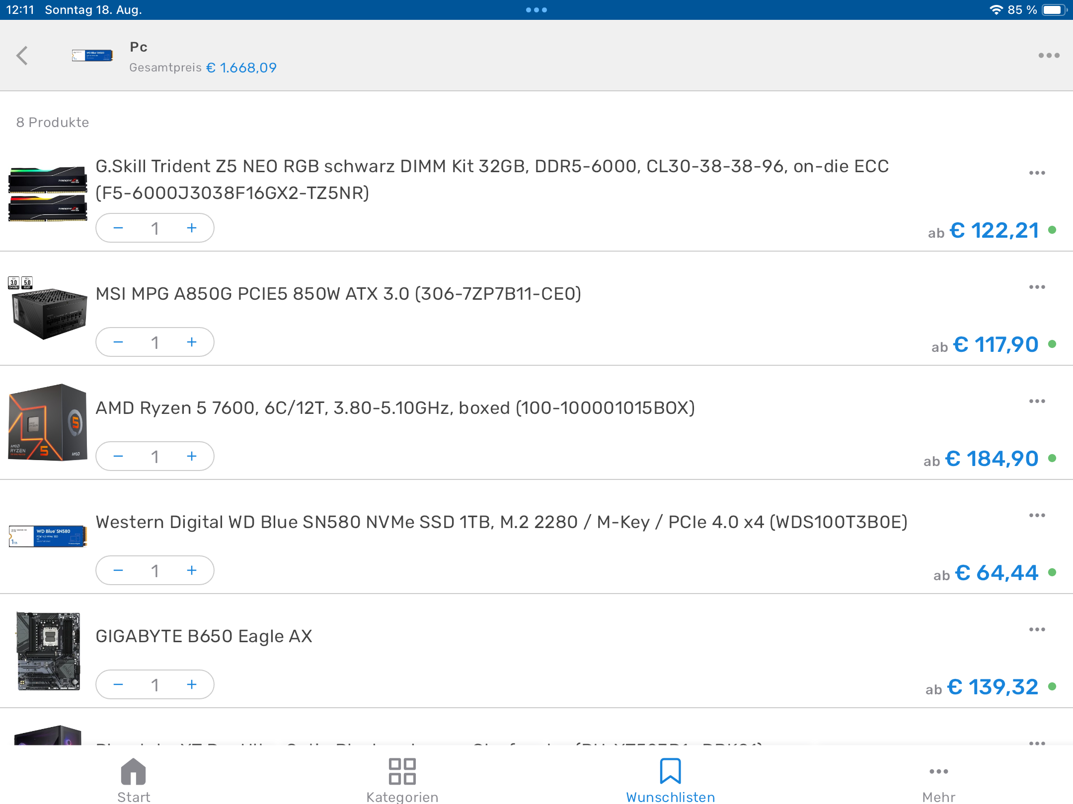Open more options for AMD Ryzen 5 7600
The width and height of the screenshot is (1073, 804).
coord(1037,402)
